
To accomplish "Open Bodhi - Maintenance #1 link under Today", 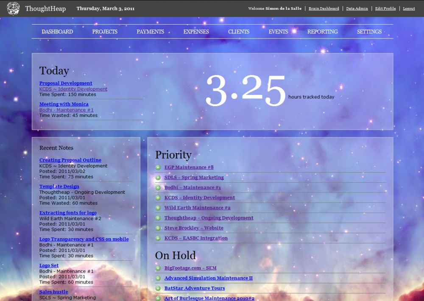I will click(x=66, y=110).
